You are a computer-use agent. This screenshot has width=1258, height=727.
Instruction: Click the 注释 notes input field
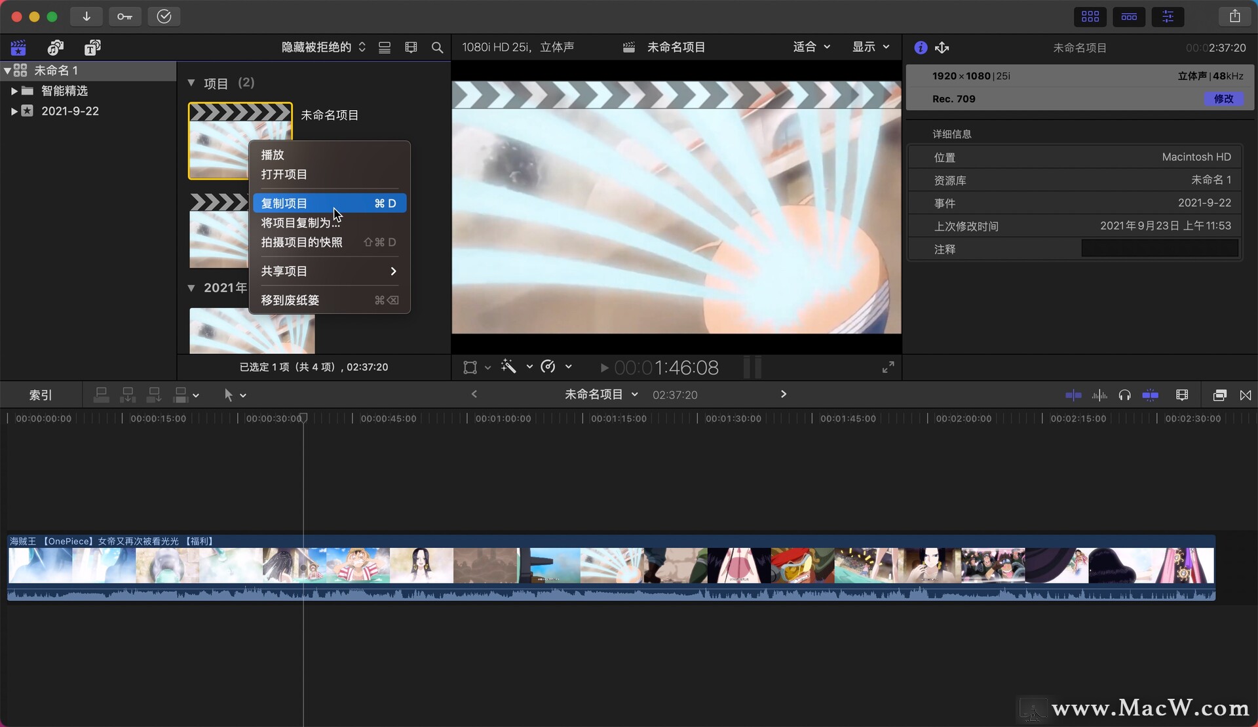click(1159, 248)
